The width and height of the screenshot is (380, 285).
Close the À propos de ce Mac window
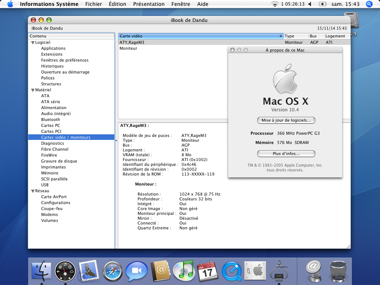[x=232, y=50]
